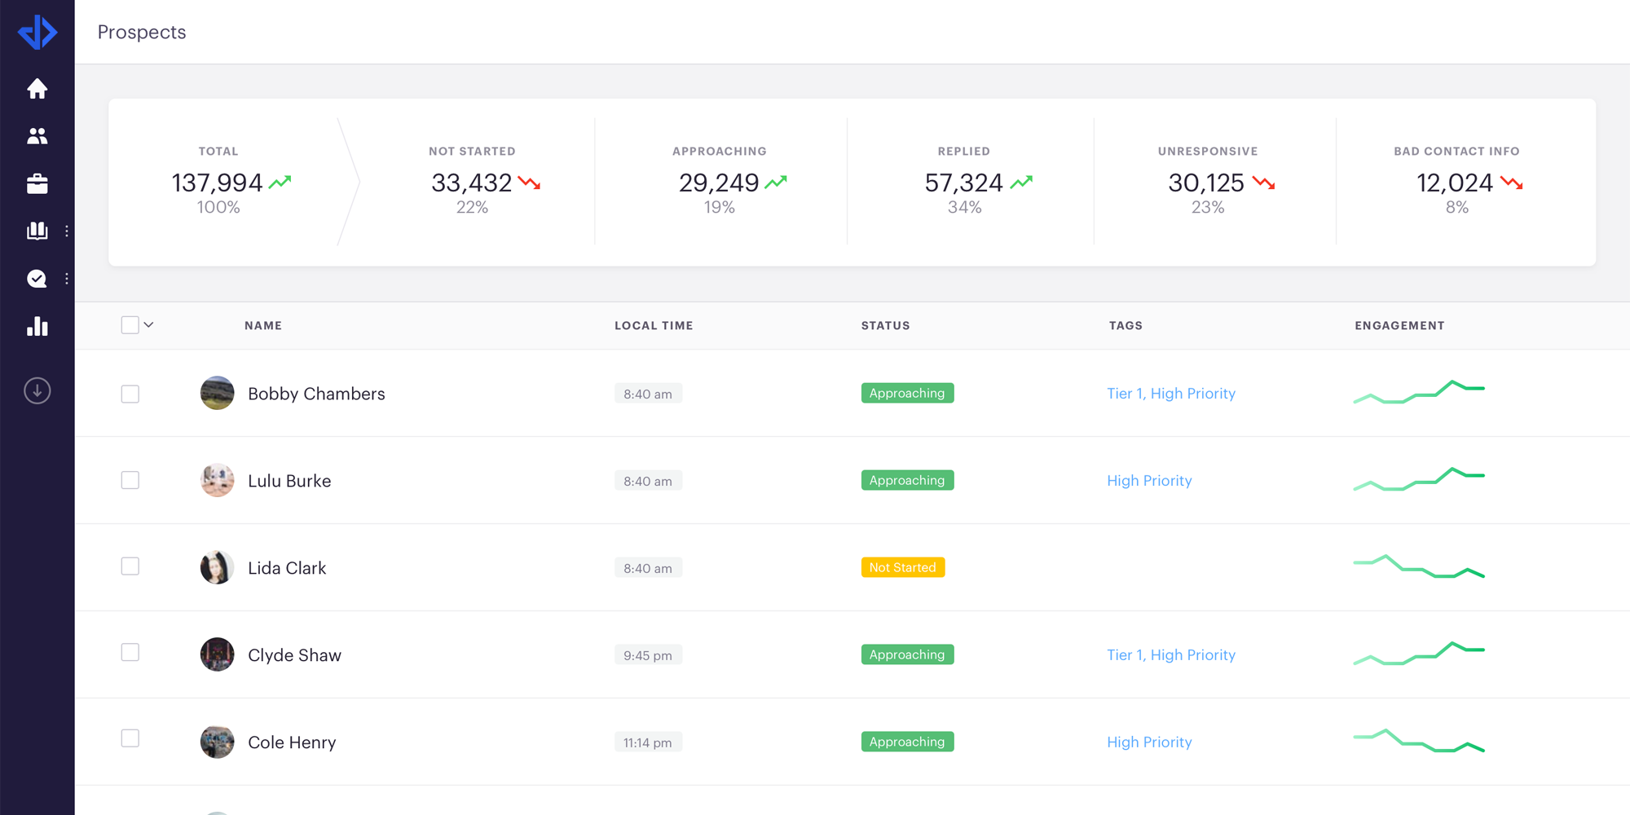Click Clyde Shaw's Tier 1, High Priority tags
Image resolution: width=1630 pixels, height=815 pixels.
pos(1171,655)
